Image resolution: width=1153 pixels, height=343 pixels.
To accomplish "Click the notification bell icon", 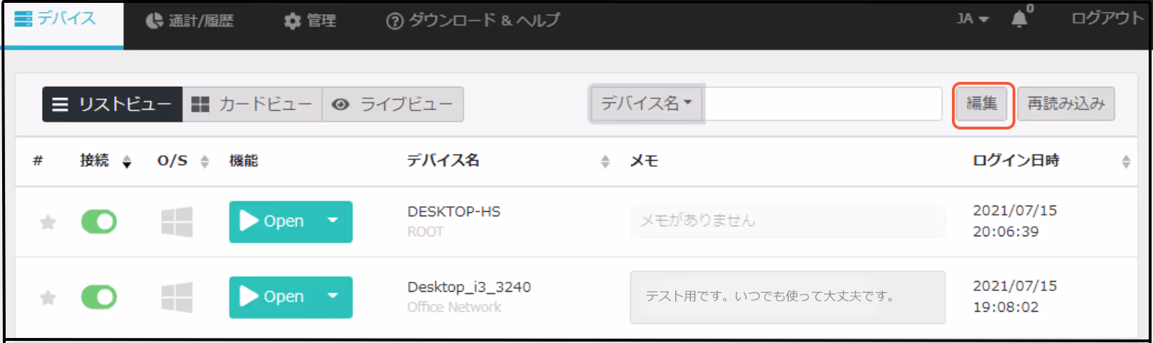I will pos(1020,19).
